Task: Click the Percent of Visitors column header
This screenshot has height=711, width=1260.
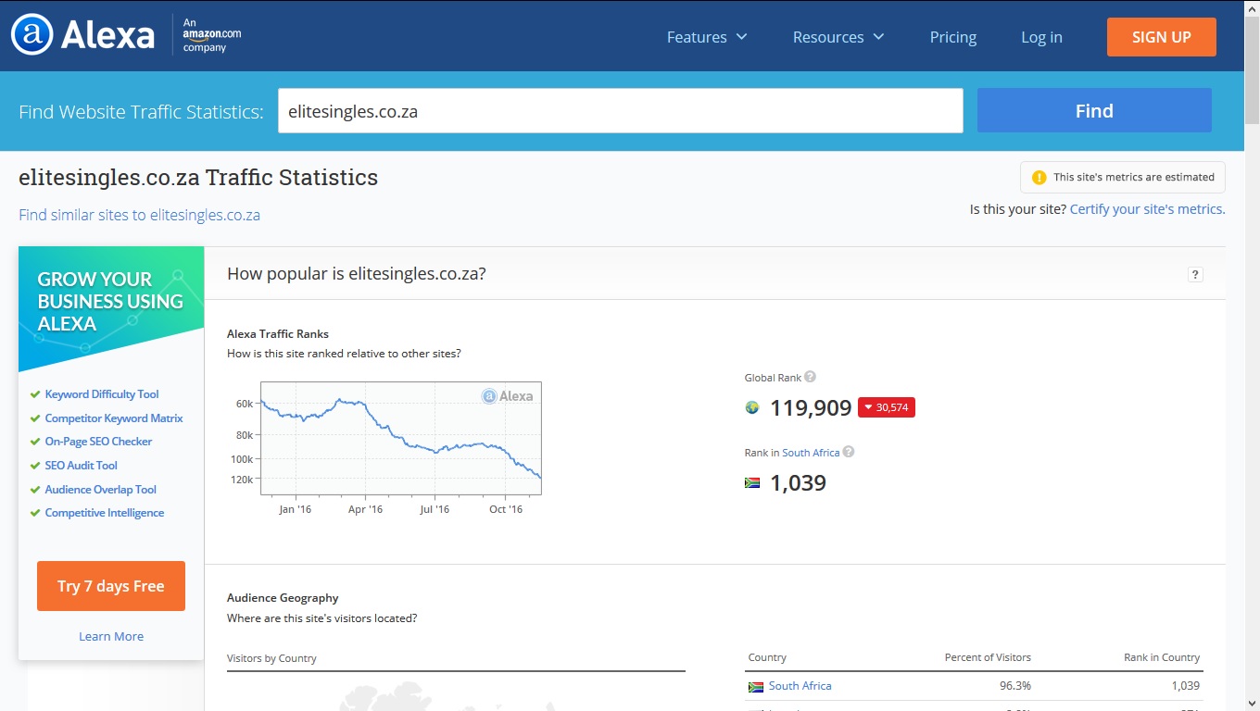Action: tap(988, 657)
